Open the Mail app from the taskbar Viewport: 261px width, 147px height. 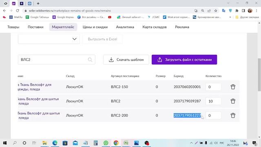75,143
